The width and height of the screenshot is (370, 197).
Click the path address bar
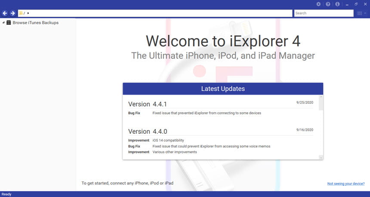[x=155, y=13]
